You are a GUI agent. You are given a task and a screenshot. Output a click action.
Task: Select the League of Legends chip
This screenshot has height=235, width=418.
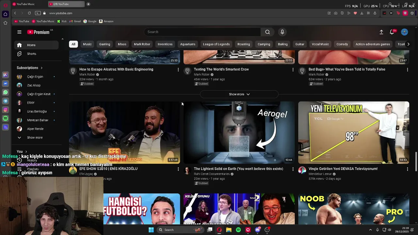(x=216, y=44)
